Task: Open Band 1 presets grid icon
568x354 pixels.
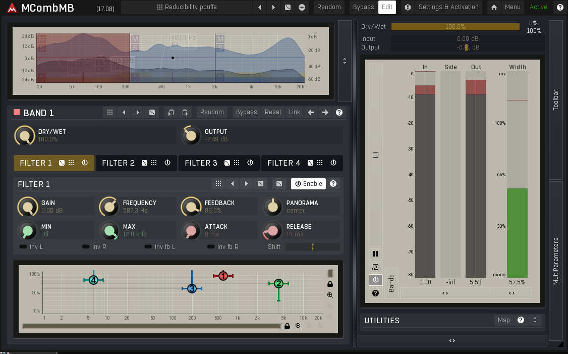Action: [110, 113]
